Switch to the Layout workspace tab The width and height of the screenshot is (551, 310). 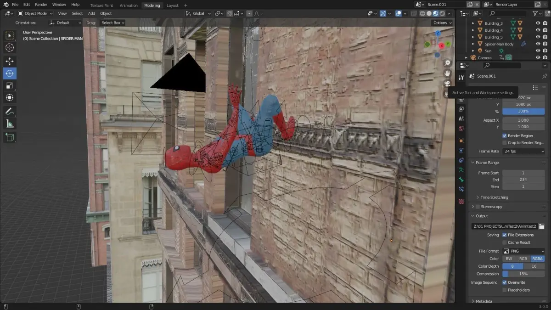173,6
